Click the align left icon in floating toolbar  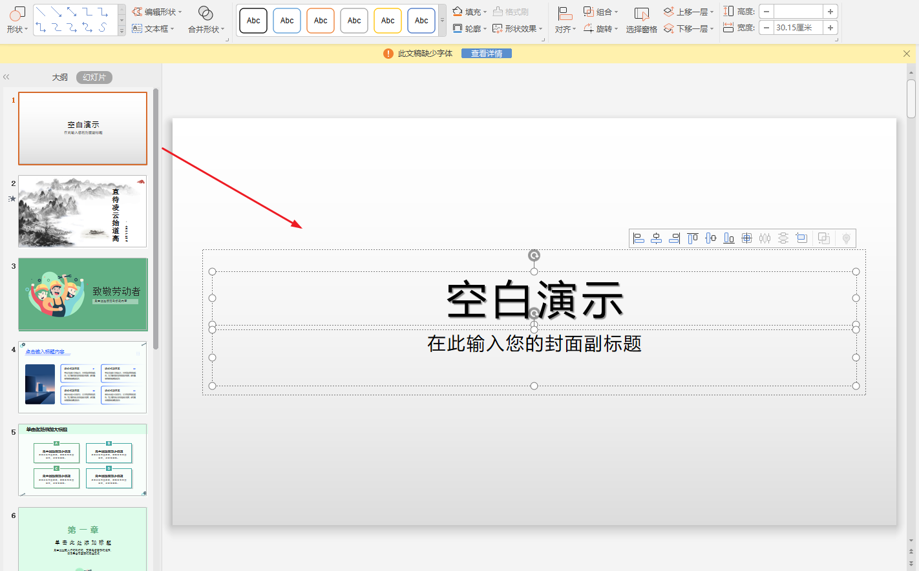coord(639,238)
